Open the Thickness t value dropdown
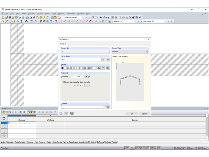This screenshot has width=209, height=157. 82,77
